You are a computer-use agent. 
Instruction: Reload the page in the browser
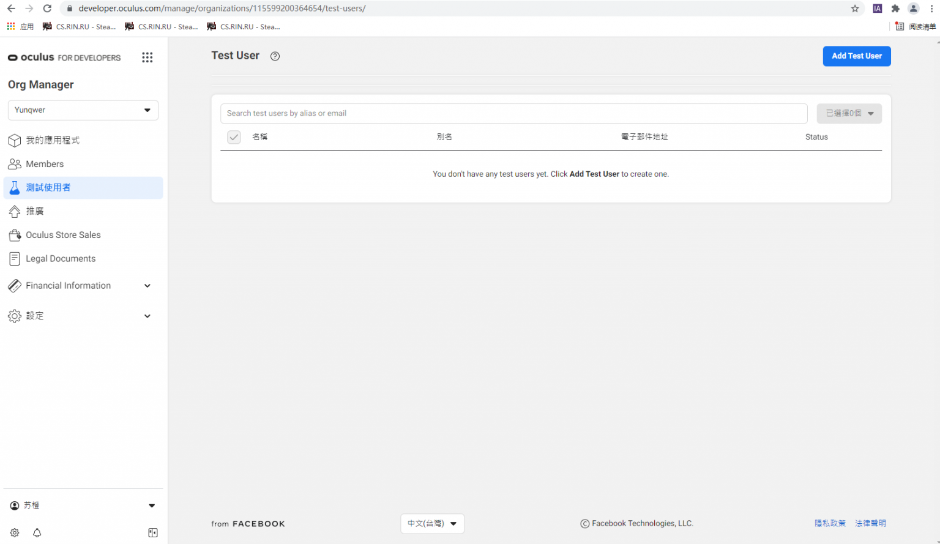click(x=47, y=9)
